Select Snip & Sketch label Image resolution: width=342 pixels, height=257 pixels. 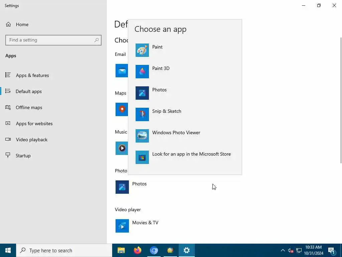click(x=167, y=111)
